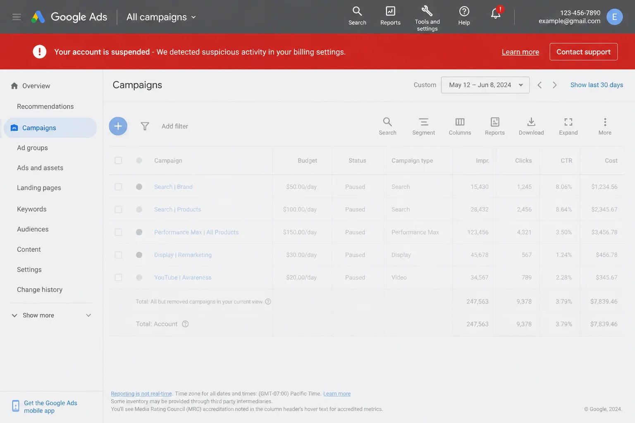Click the suspension warning exclamation icon
This screenshot has width=635, height=423.
40,52
